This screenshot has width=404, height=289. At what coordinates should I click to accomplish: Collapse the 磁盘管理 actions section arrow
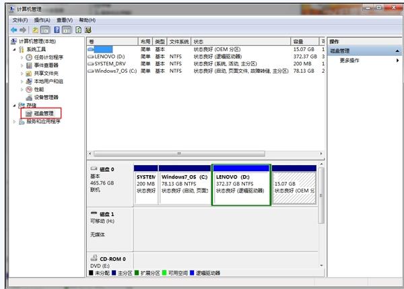pos(397,51)
